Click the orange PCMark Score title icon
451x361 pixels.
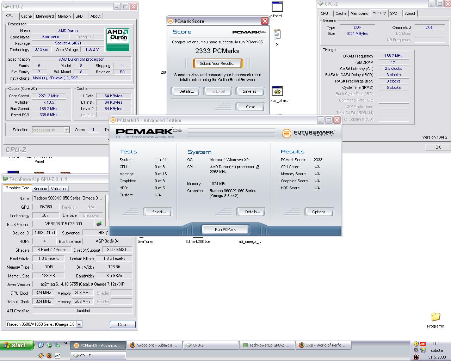(x=170, y=21)
